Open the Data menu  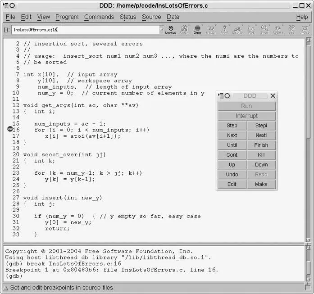173,17
